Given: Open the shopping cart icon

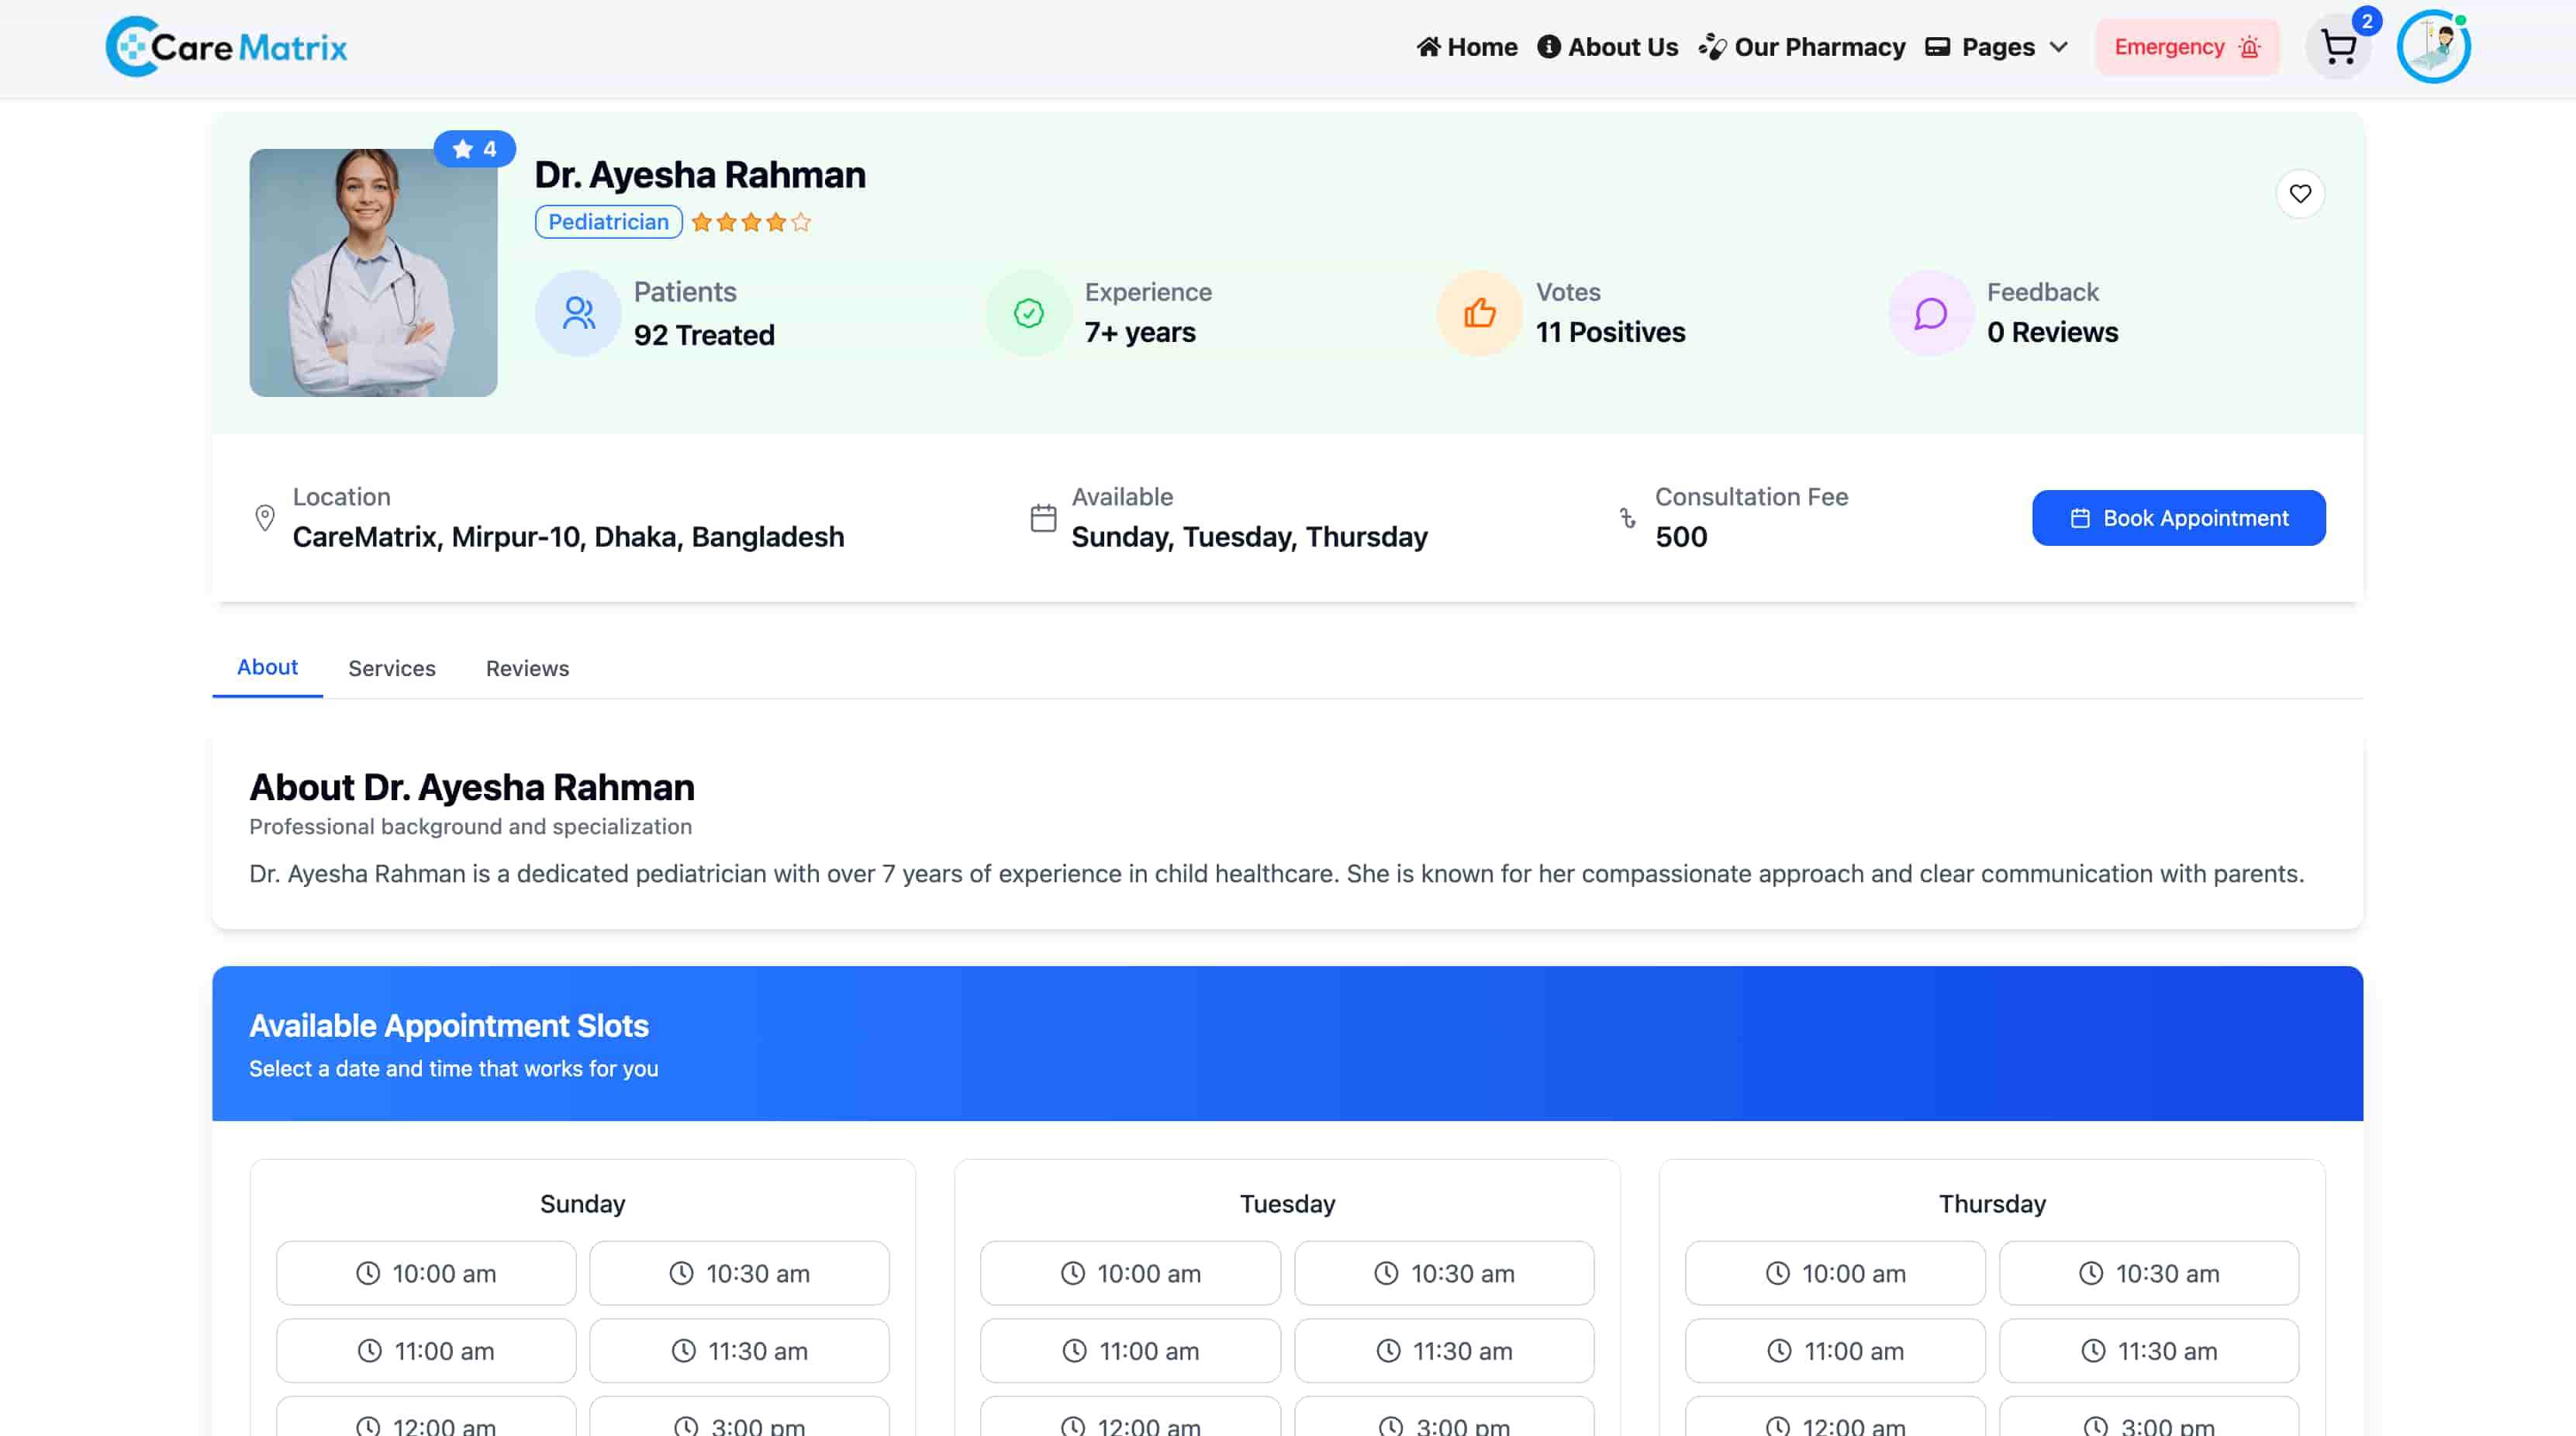Looking at the screenshot, I should (2338, 47).
